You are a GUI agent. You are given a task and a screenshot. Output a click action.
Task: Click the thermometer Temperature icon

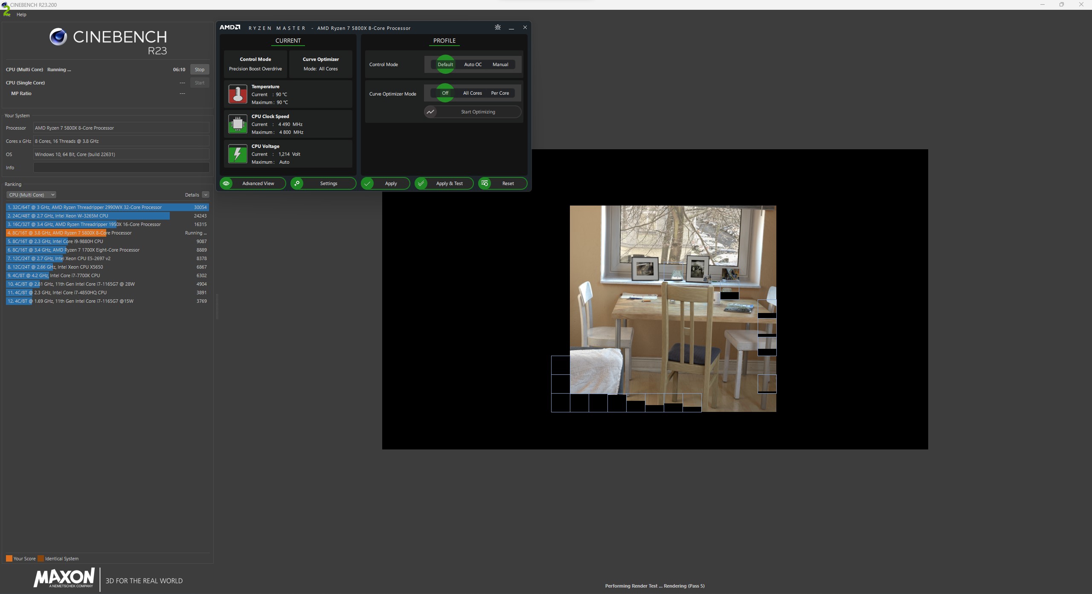click(238, 94)
